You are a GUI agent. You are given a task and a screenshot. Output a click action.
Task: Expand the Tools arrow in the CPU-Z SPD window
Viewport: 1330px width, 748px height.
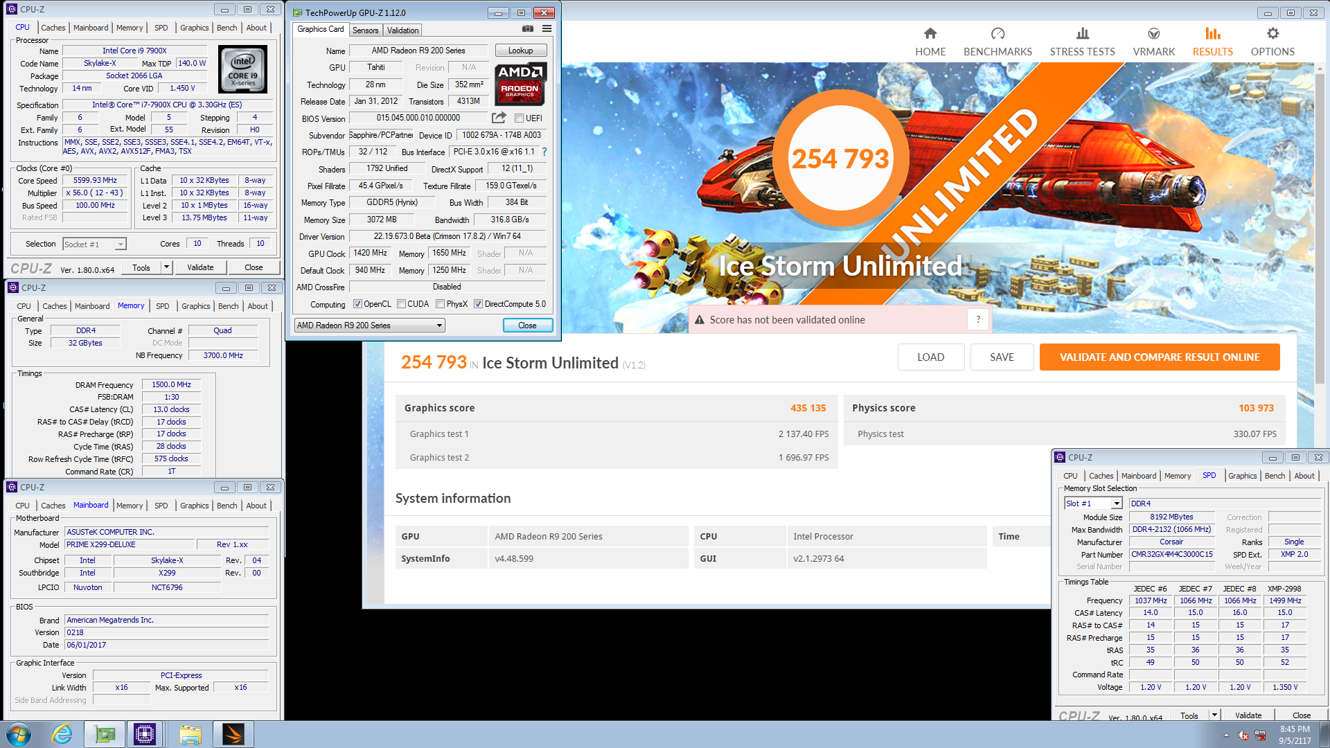click(1214, 715)
